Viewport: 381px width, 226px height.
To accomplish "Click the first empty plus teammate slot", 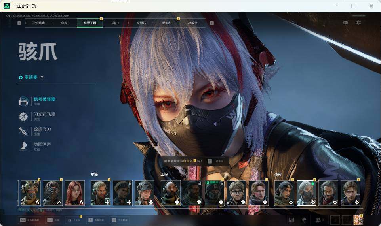I will click(335, 220).
